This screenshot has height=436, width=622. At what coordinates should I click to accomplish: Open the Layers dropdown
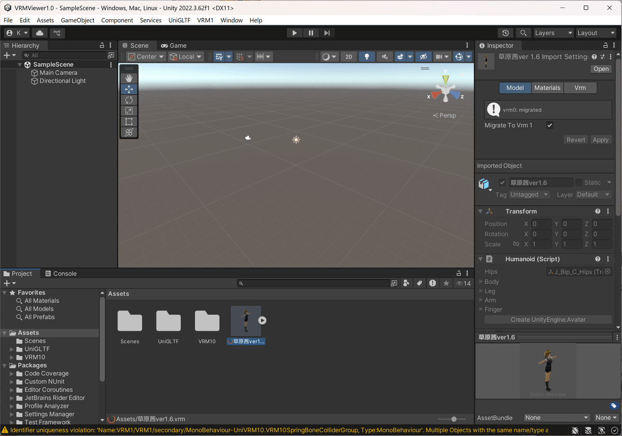point(553,32)
